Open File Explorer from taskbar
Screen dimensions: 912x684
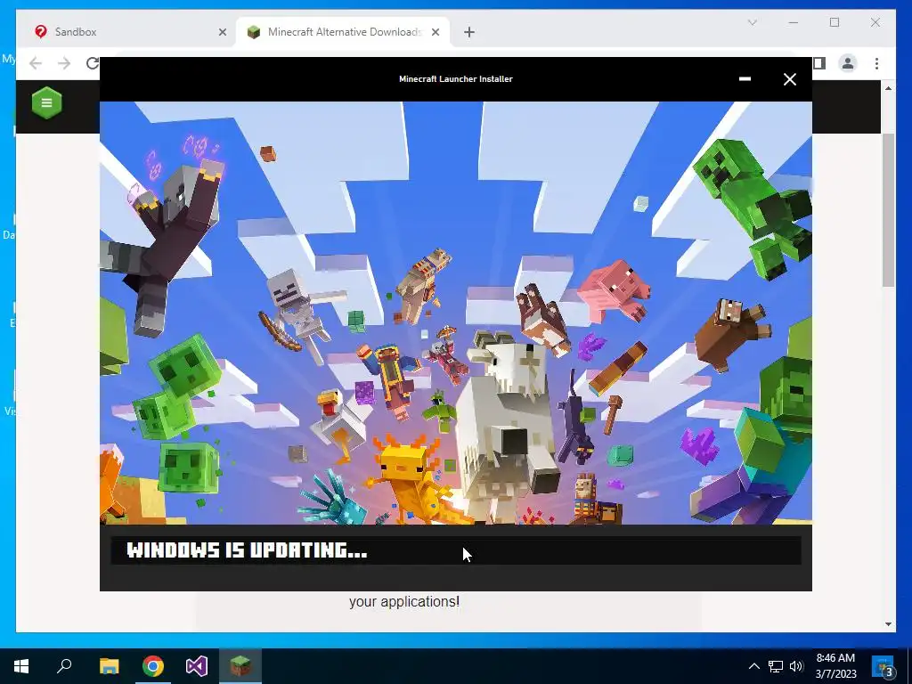109,666
